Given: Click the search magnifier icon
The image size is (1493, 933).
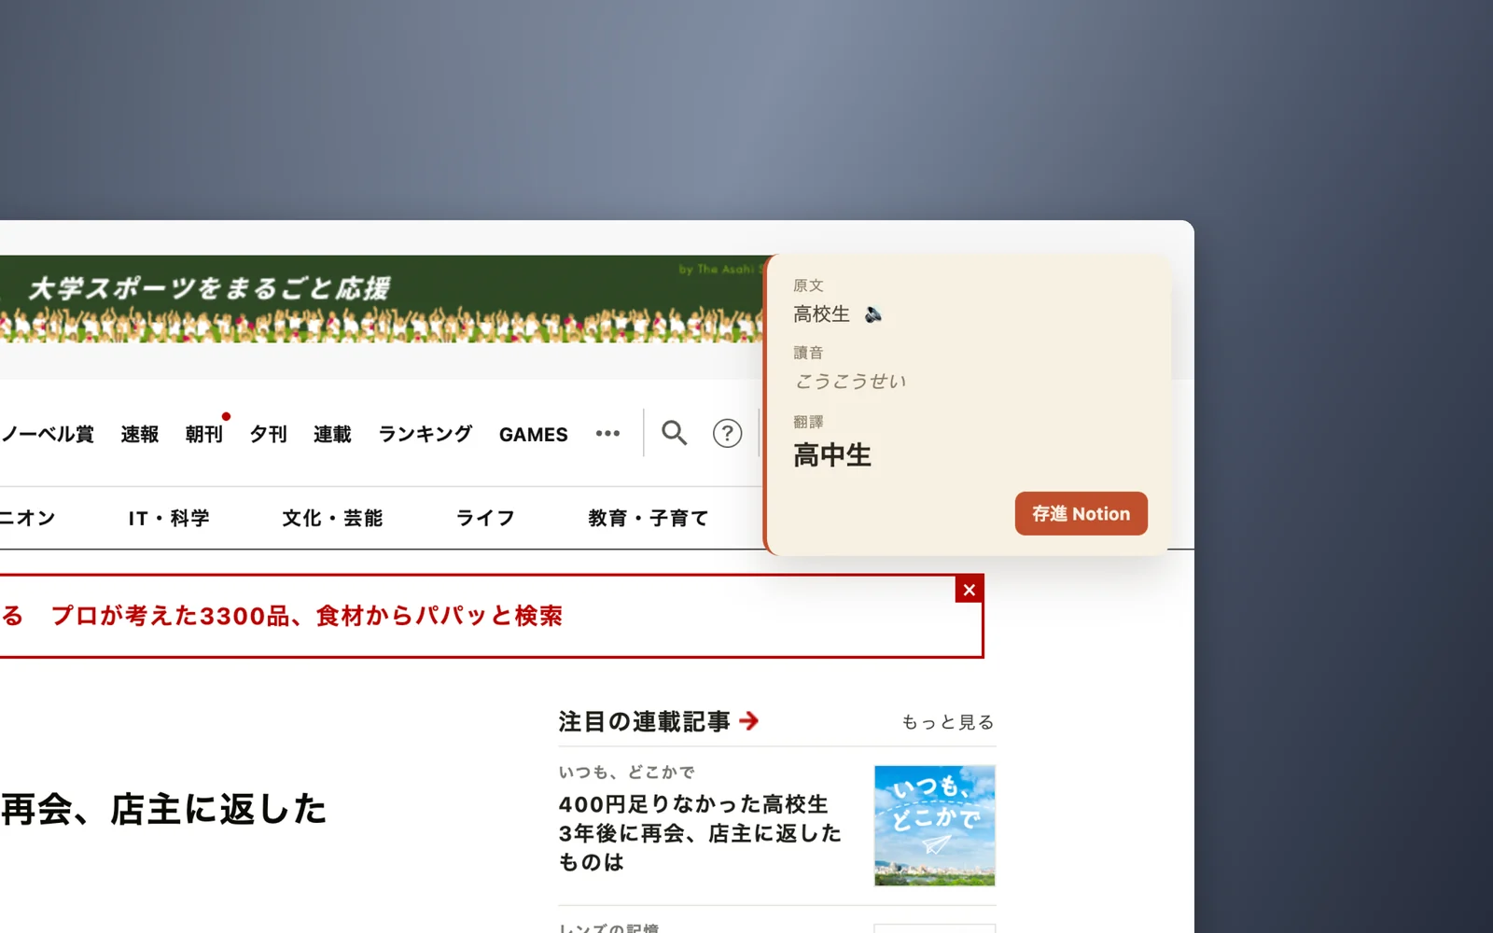Looking at the screenshot, I should pyautogui.click(x=674, y=433).
